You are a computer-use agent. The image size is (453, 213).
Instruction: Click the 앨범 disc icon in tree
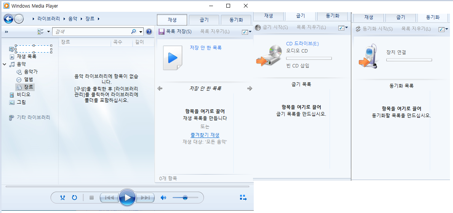(19, 80)
